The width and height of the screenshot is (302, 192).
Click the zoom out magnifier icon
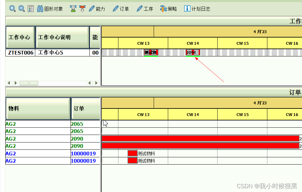click(21, 9)
